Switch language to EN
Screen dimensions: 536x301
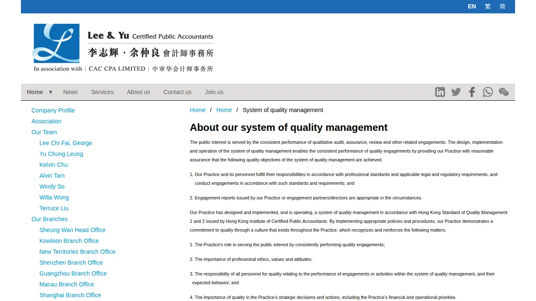[x=472, y=6]
